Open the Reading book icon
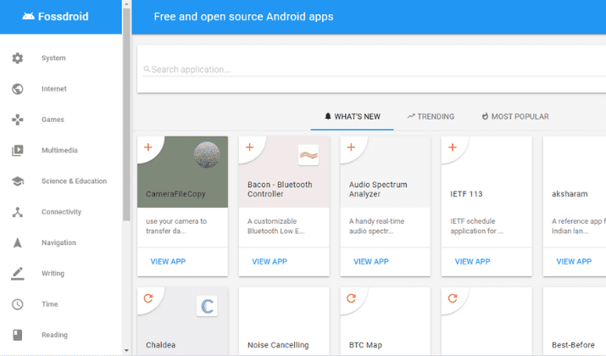 click(18, 335)
